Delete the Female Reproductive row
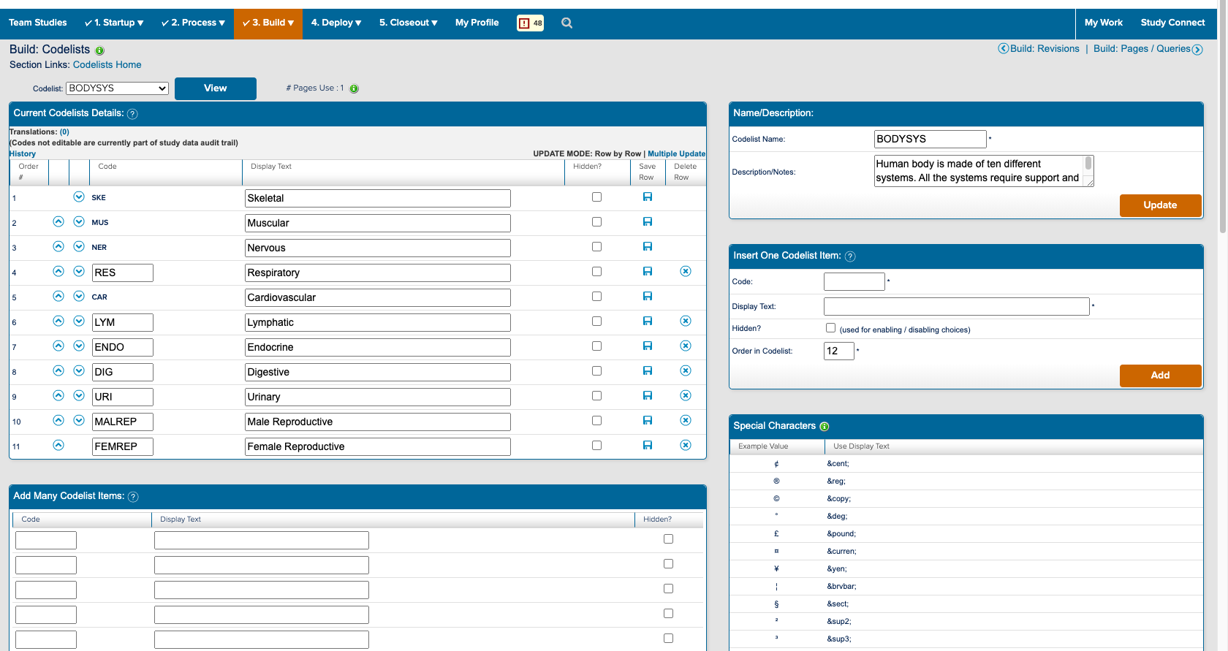Image resolution: width=1228 pixels, height=651 pixels. tap(685, 446)
